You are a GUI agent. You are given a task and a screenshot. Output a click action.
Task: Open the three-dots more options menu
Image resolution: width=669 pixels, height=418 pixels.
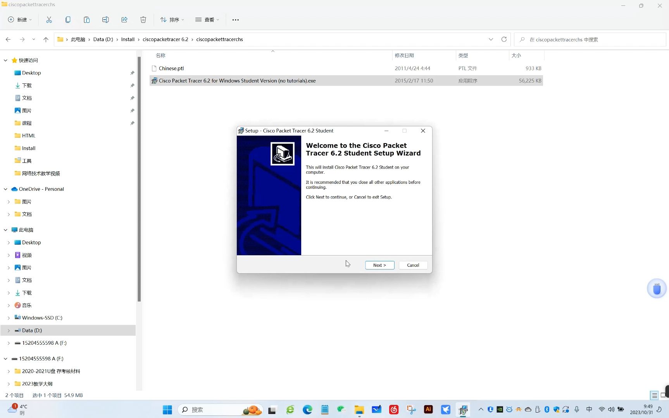[235, 20]
